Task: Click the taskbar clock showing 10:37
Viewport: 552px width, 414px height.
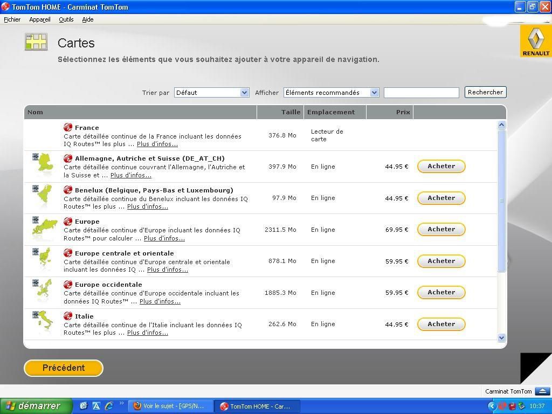Action: [537, 406]
